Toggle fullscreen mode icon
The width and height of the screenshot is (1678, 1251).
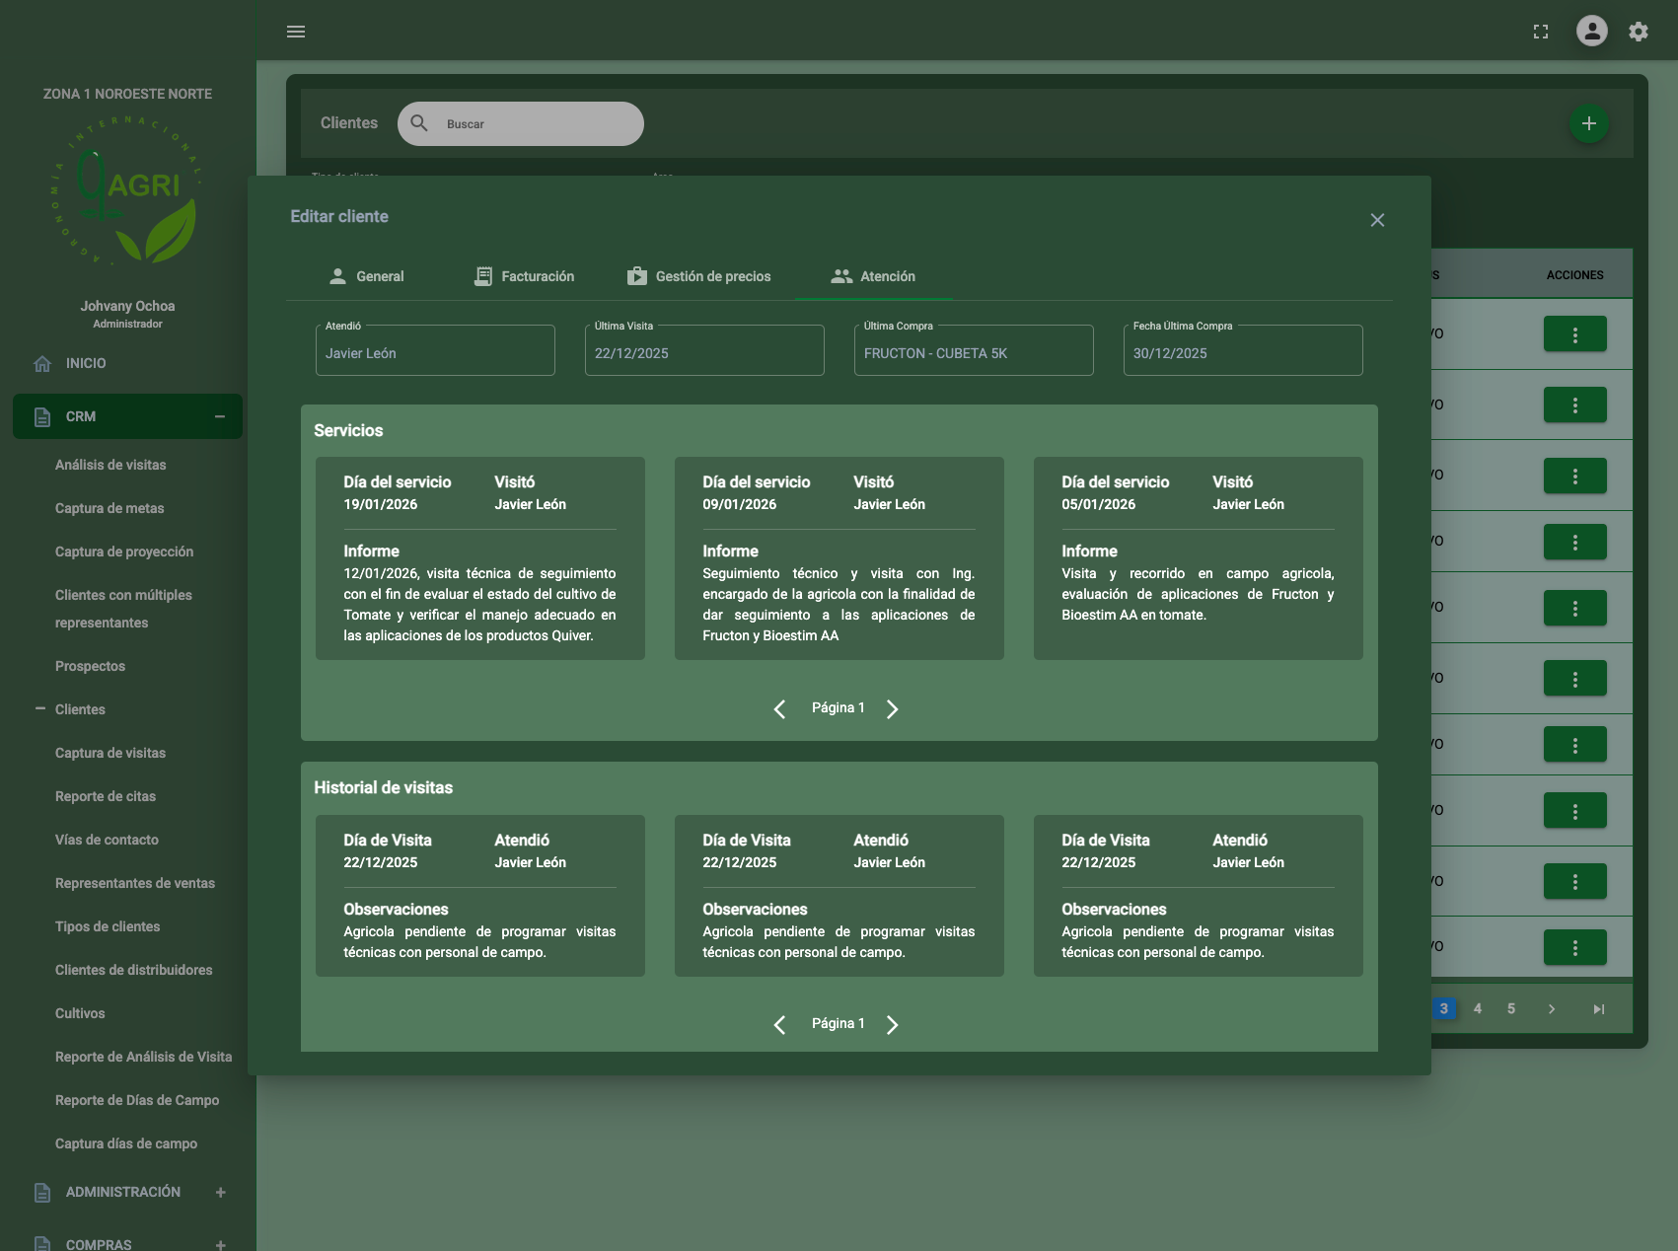click(x=1540, y=32)
